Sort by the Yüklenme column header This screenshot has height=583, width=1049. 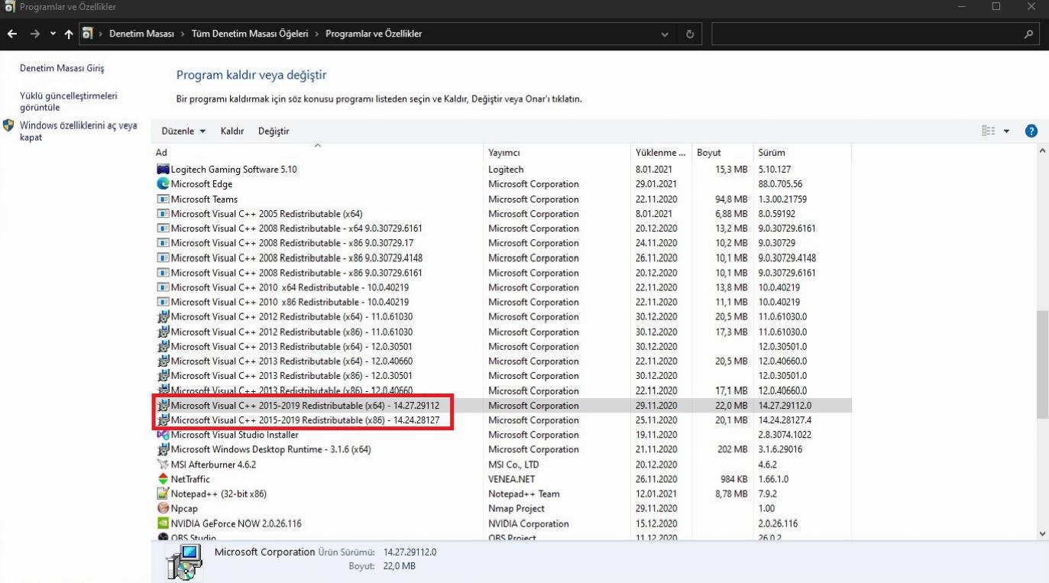[x=661, y=153]
